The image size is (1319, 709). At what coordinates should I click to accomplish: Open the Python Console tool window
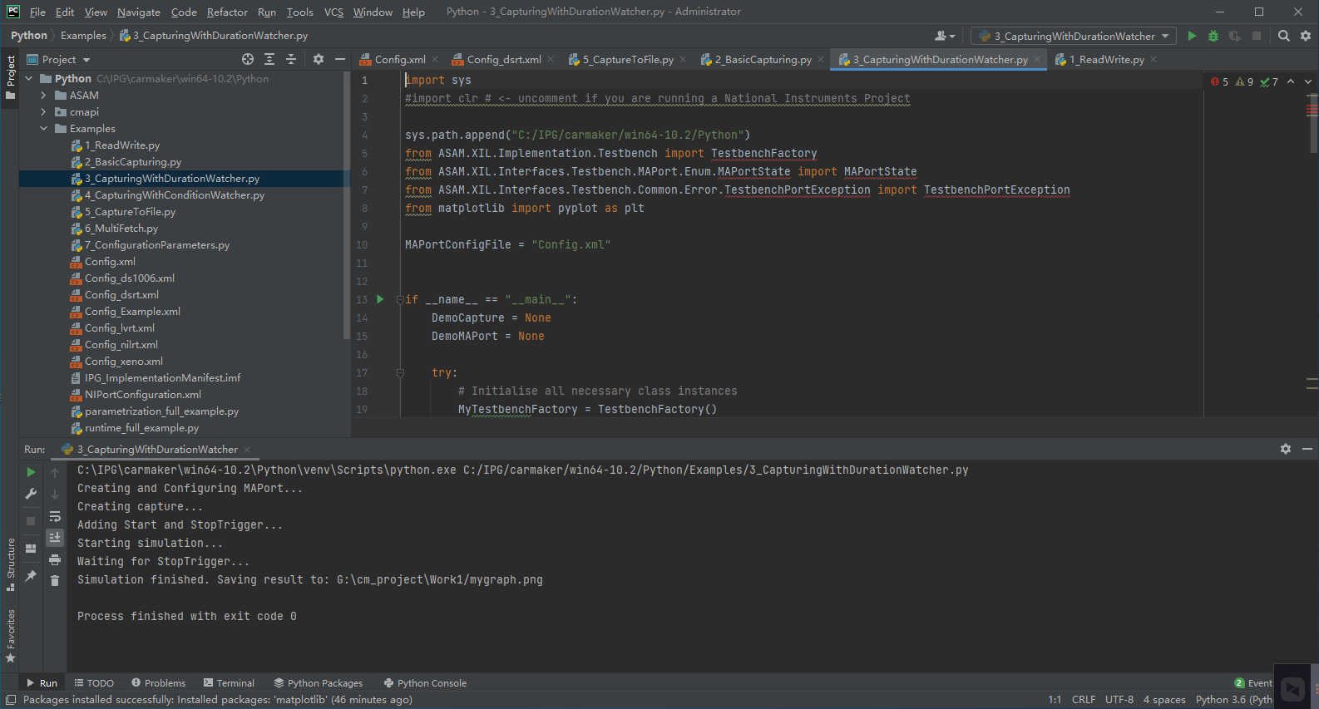[425, 683]
